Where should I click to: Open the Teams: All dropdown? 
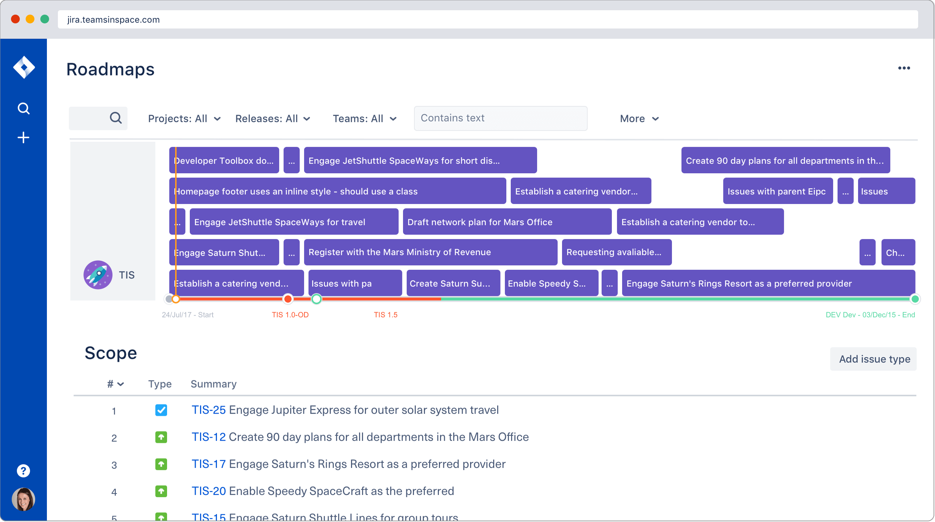pos(365,119)
